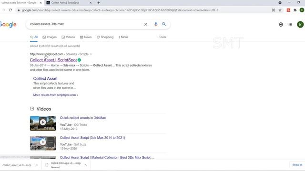This screenshot has width=305, height=171.
Task: Clear the search box with X icon
Action: 145,24
